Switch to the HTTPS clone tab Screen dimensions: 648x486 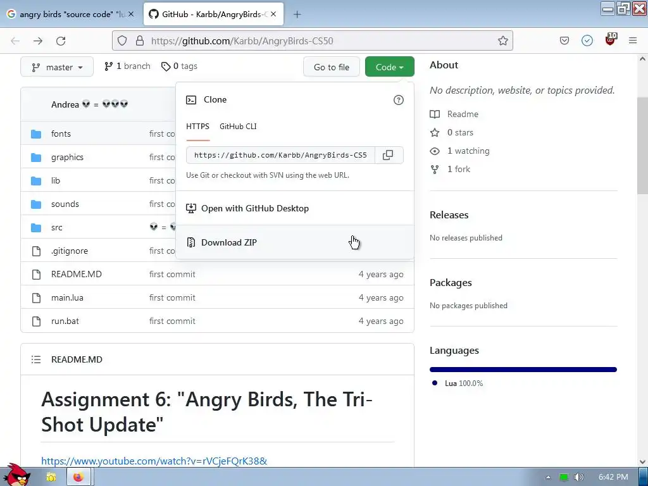(x=197, y=127)
